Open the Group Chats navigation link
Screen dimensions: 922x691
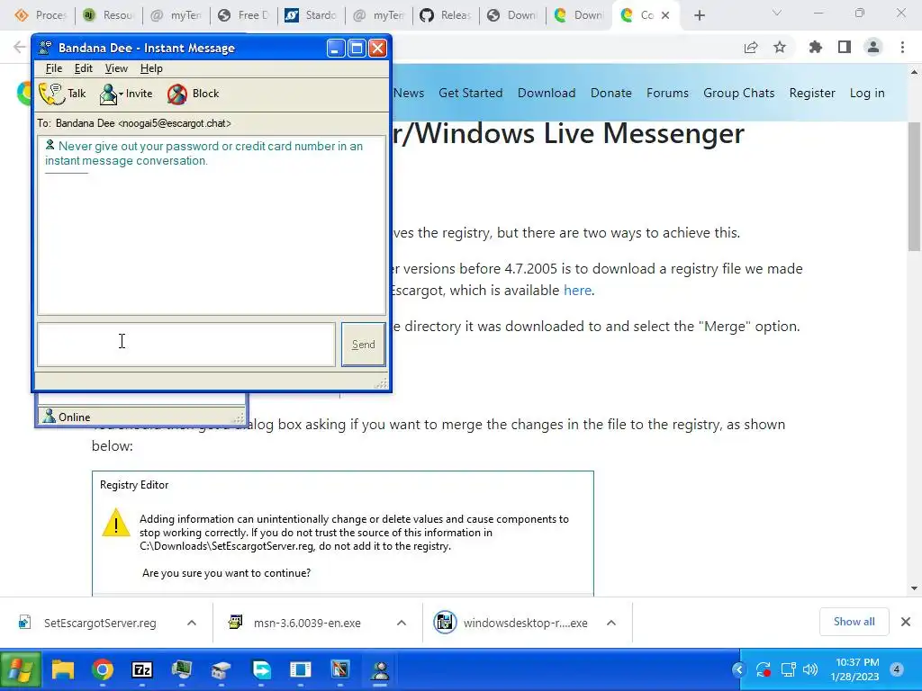coord(738,93)
